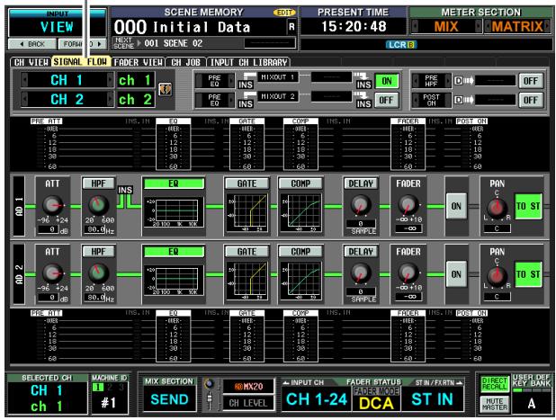Viewport: 556px width, 420px height.
Task: Change the bottom PRE EQ insert point
Action: 214,101
